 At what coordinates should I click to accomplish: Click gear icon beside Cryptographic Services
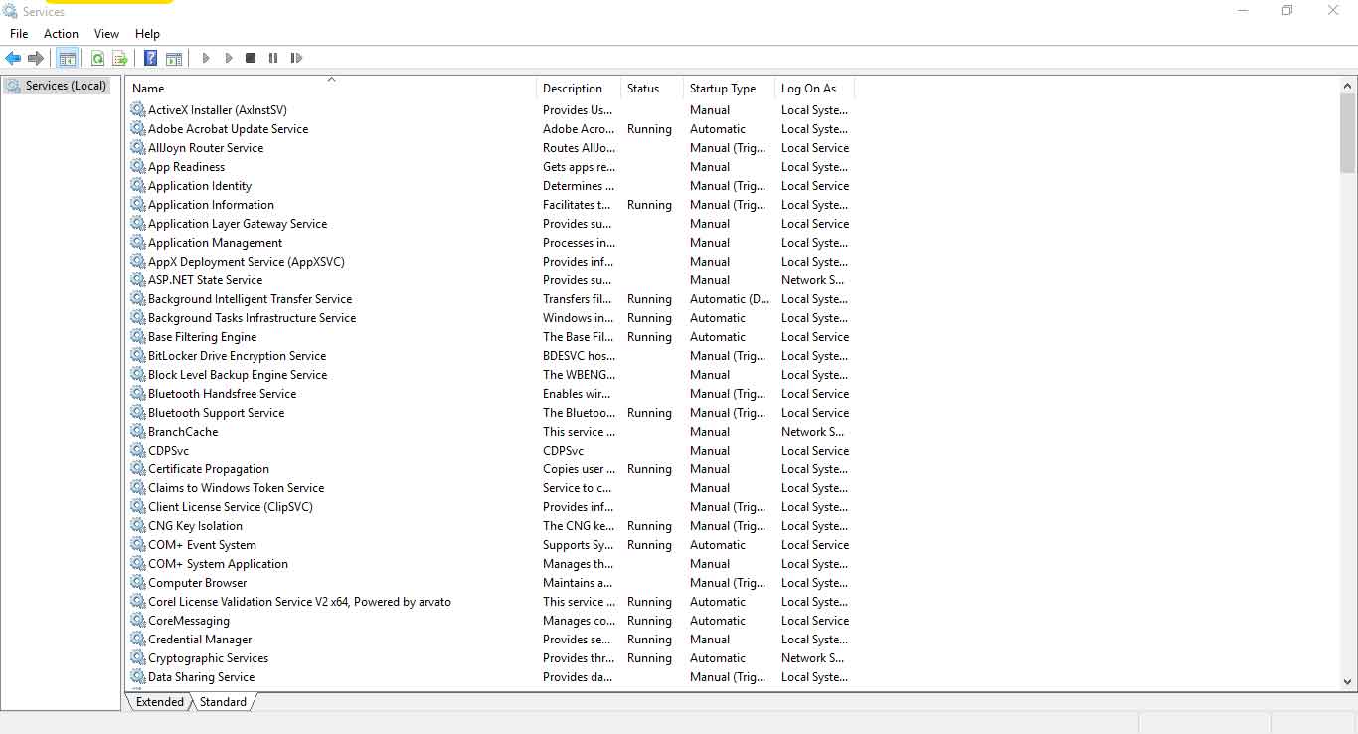pos(137,658)
